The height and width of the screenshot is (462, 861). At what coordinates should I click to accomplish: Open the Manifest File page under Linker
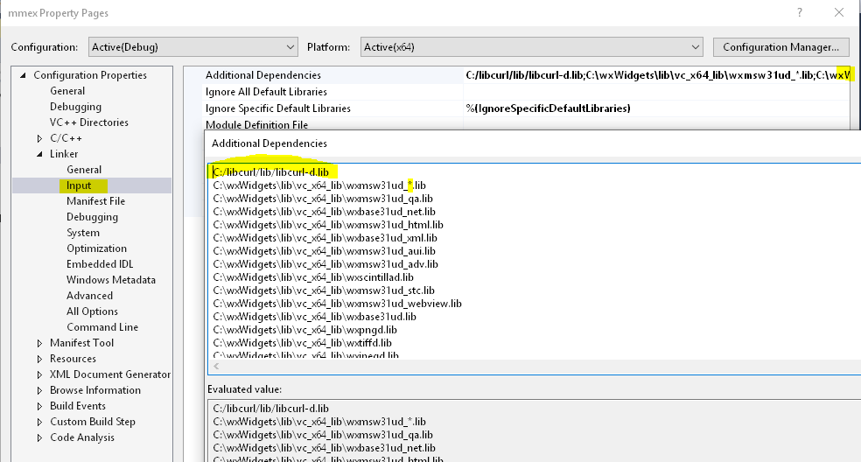point(96,201)
